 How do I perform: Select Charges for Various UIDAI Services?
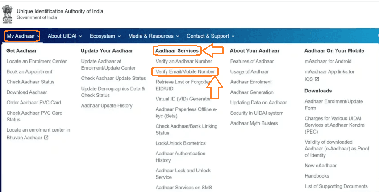pyautogui.click(x=334, y=125)
